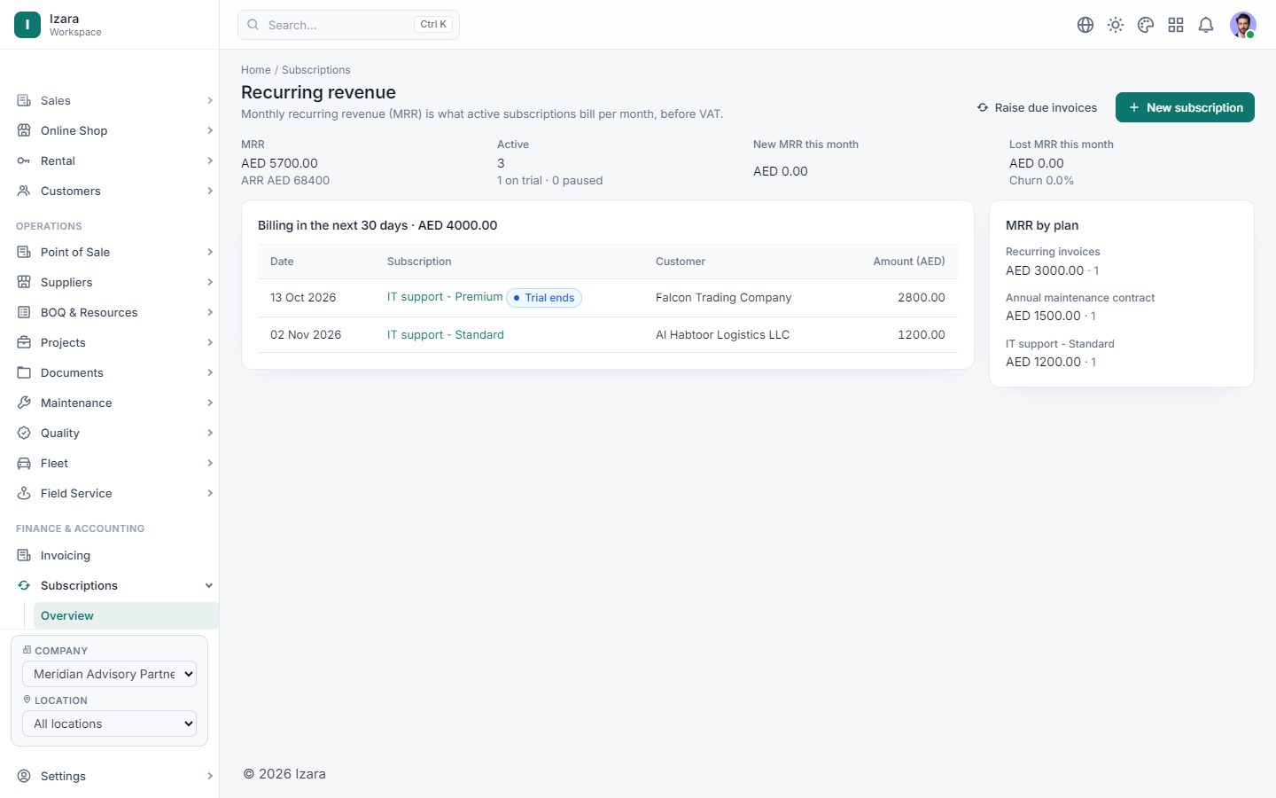Open the language globe icon
The width and height of the screenshot is (1276, 798).
click(x=1085, y=25)
